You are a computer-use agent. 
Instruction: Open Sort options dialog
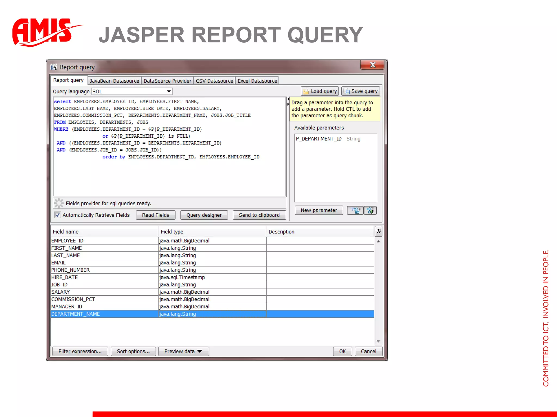click(133, 351)
